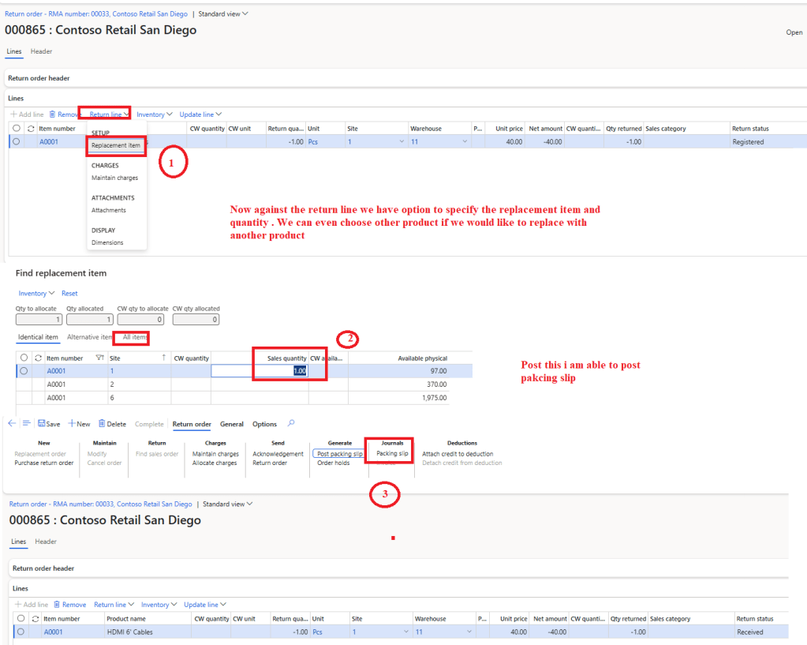Click the Save disk icon
Viewport: 807px width, 645px height.
pyautogui.click(x=41, y=424)
